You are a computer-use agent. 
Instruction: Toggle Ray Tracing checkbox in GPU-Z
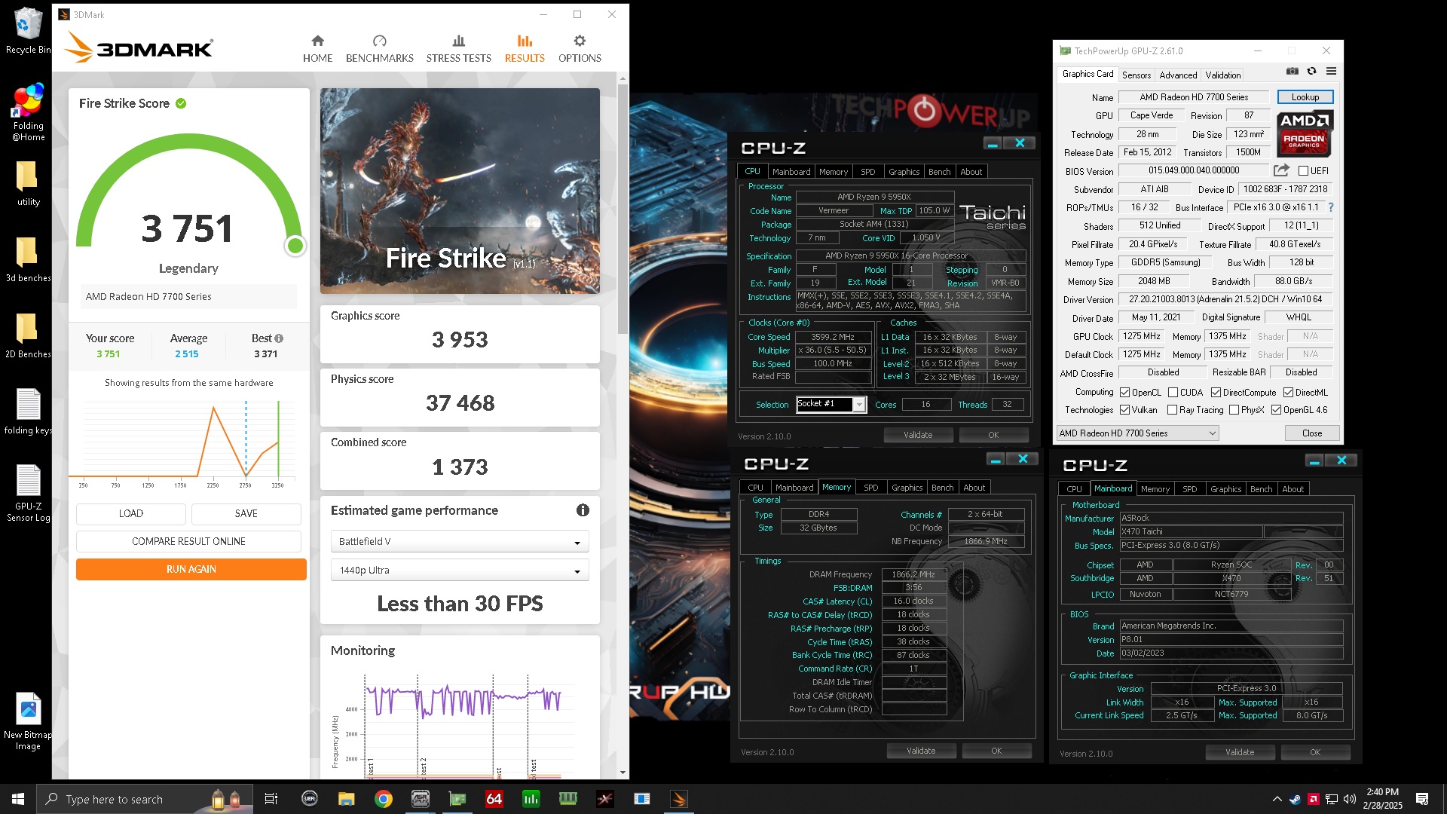pos(1172,410)
